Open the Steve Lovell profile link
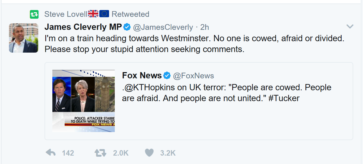 click(x=66, y=14)
